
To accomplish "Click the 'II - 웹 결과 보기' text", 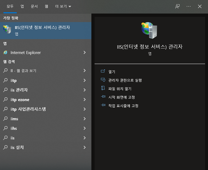I will (23, 71).
